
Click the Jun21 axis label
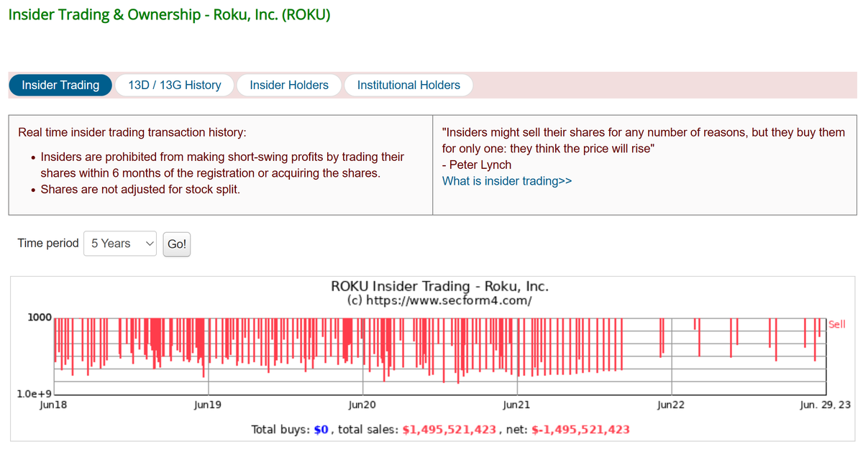(x=516, y=405)
